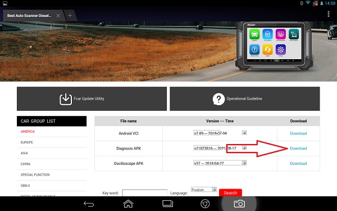Select CHINA in the car group list
Image resolution: width=337 pixels, height=211 pixels.
click(x=25, y=164)
